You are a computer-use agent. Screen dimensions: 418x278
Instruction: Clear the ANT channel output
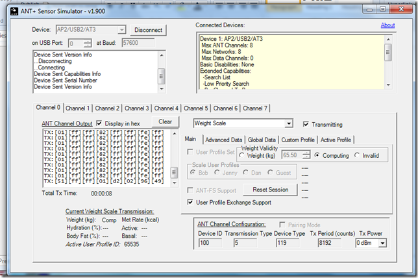coord(165,121)
